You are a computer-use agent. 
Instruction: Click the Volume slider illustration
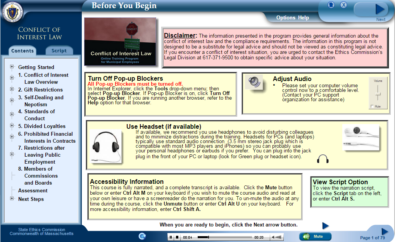point(378,93)
